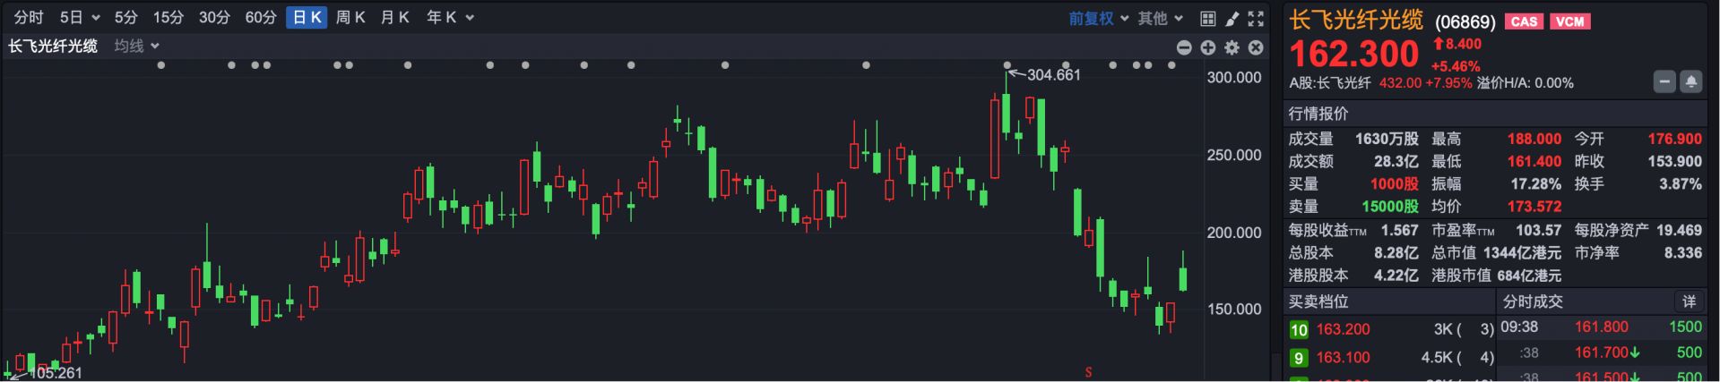Click the current price 162.300
1720x382 pixels.
point(1354,55)
